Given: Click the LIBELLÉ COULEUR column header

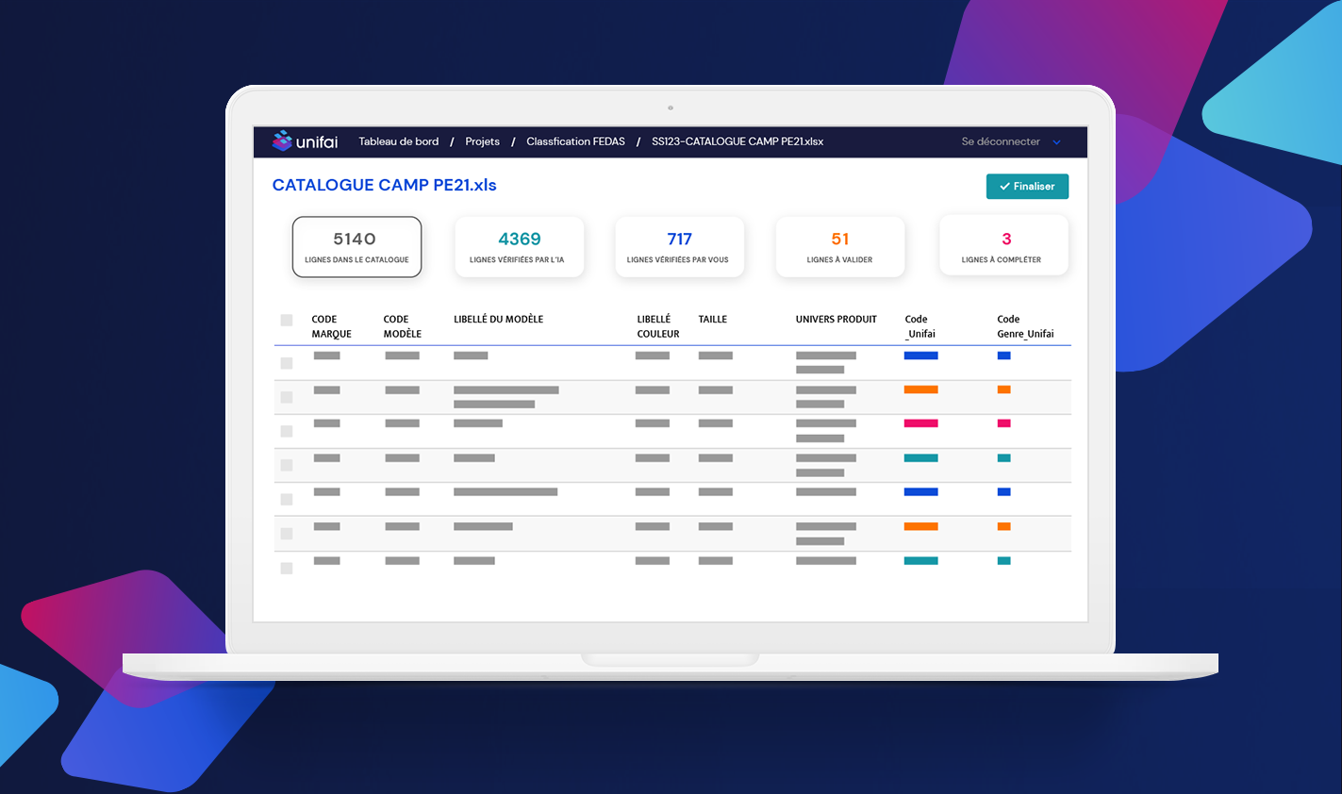Looking at the screenshot, I should (x=657, y=326).
